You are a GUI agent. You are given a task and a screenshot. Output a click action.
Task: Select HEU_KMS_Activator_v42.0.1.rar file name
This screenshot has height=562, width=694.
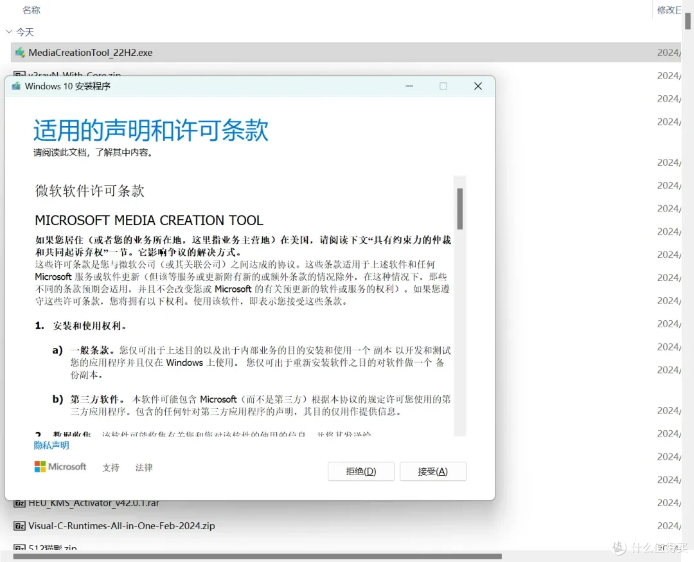click(x=94, y=503)
